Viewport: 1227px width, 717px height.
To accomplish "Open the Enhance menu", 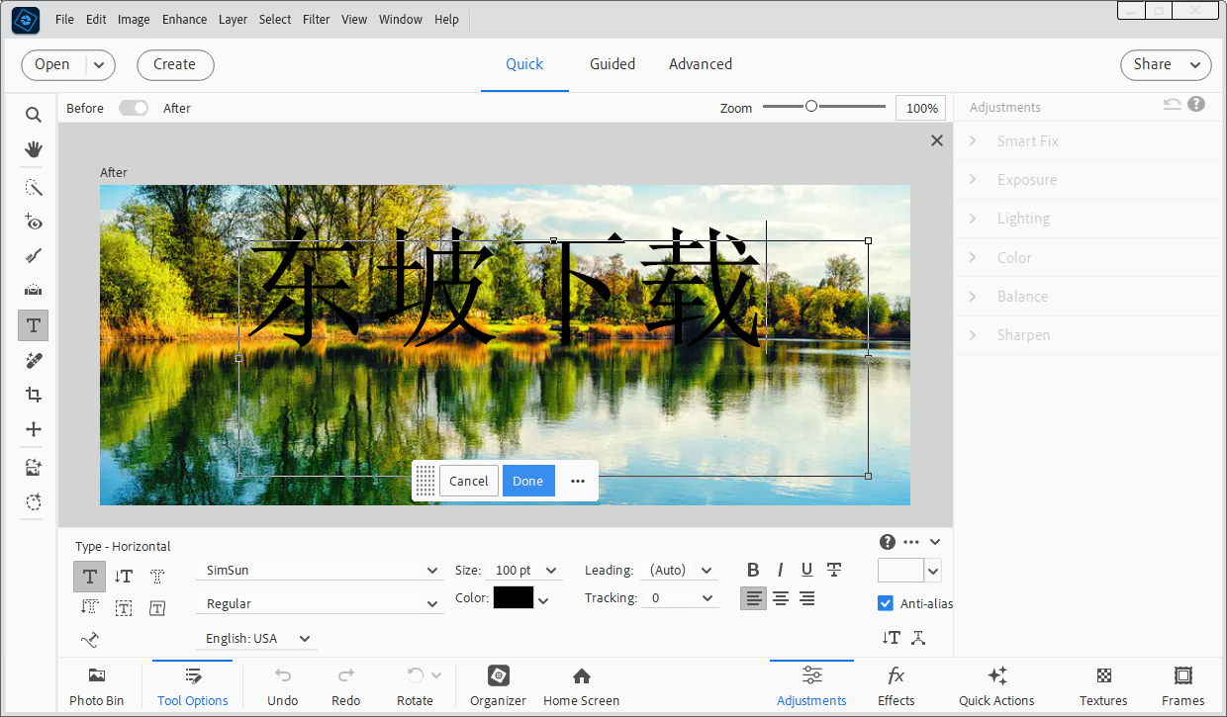I will pyautogui.click(x=184, y=19).
